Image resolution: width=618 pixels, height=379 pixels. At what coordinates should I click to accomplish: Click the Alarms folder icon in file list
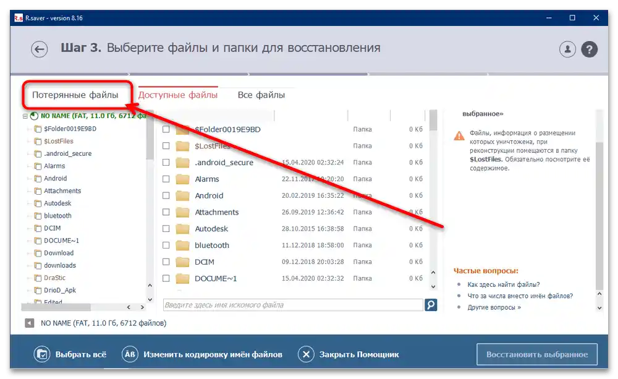[182, 179]
